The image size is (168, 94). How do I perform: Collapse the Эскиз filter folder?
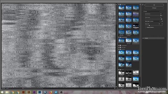coord(119,70)
